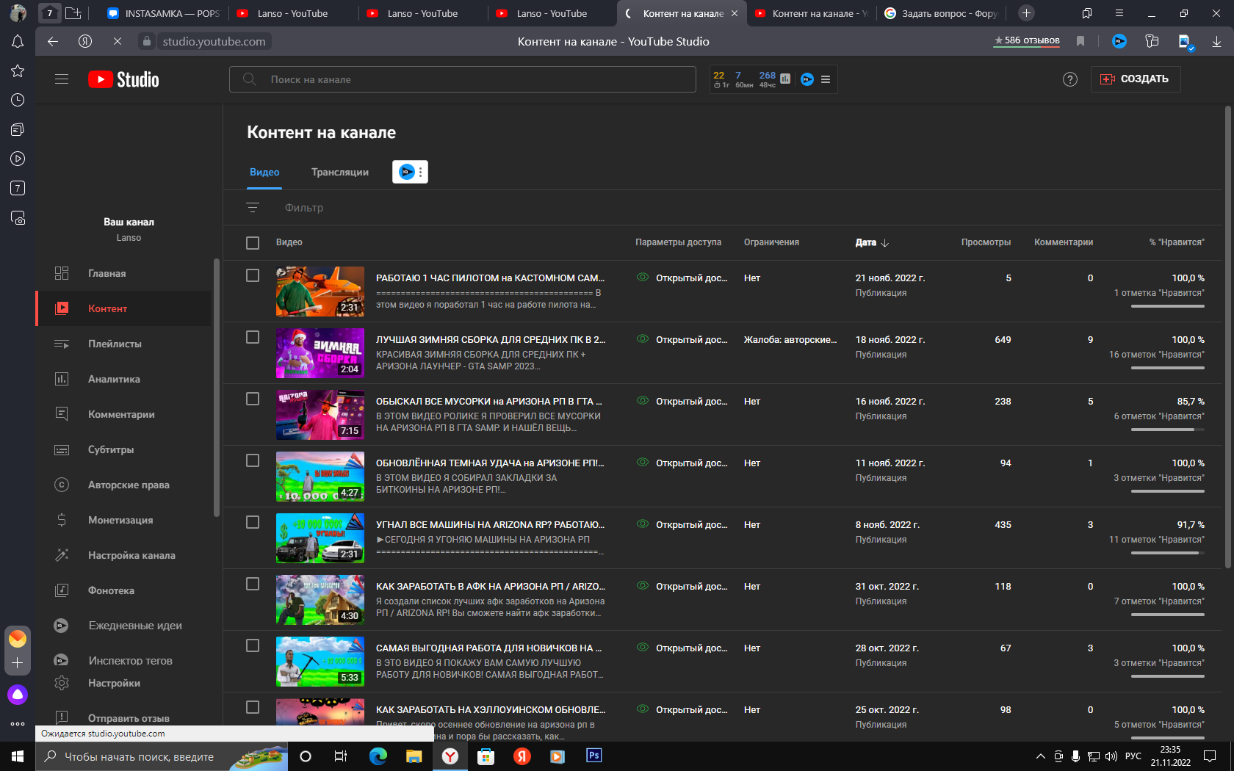Go back with browser back arrow

[53, 41]
